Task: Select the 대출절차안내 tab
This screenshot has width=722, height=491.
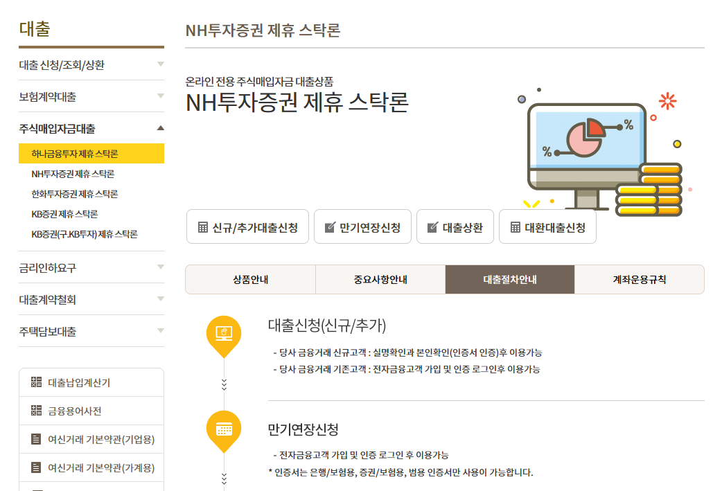Action: coord(510,279)
